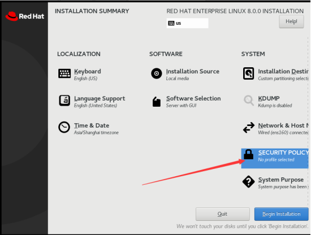Click the Installation Source disc icon
This screenshot has height=235, width=311.
157,73
